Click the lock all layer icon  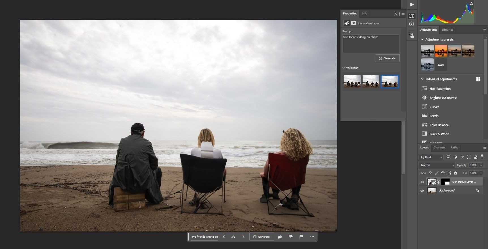(455, 173)
